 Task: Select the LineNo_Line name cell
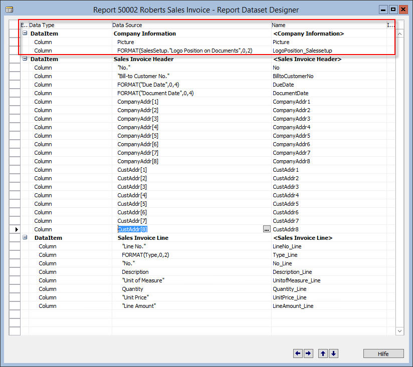329,246
